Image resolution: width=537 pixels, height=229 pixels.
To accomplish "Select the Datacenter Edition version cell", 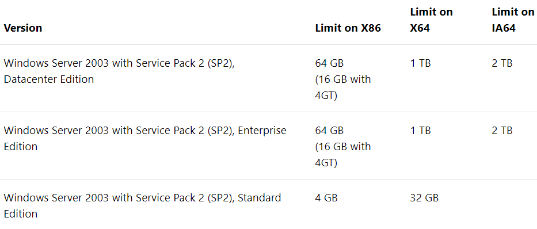I will click(x=119, y=71).
